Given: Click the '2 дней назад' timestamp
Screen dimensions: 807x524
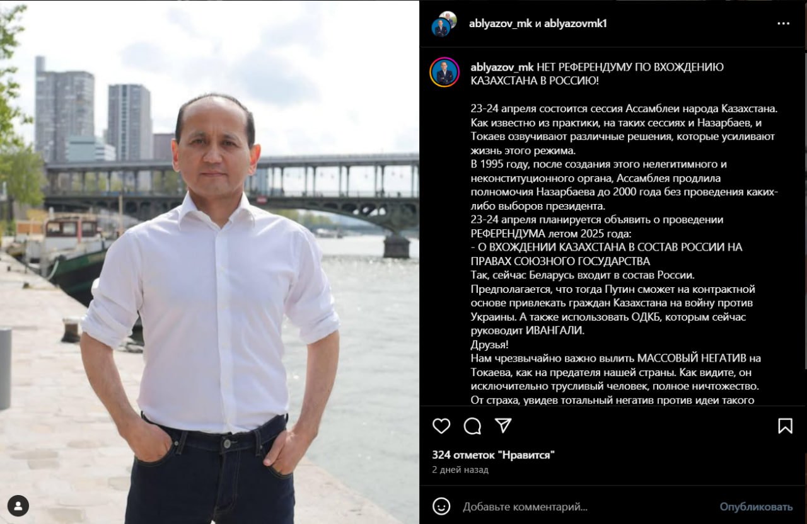Looking at the screenshot, I should pyautogui.click(x=460, y=470).
